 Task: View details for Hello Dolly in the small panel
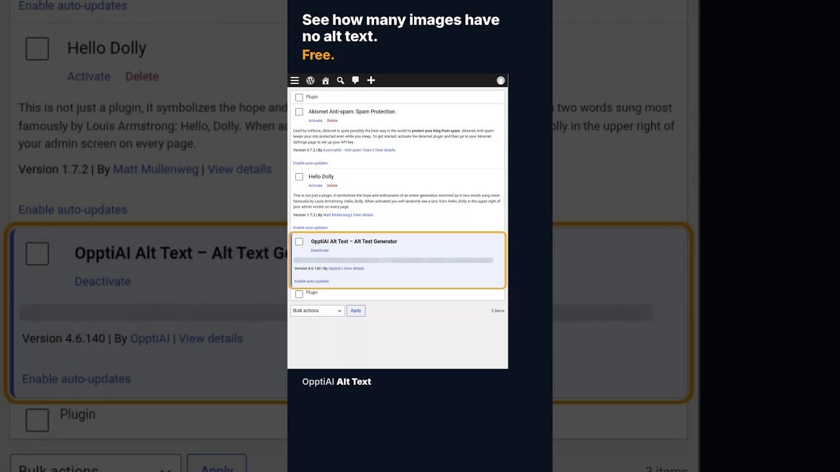point(363,215)
